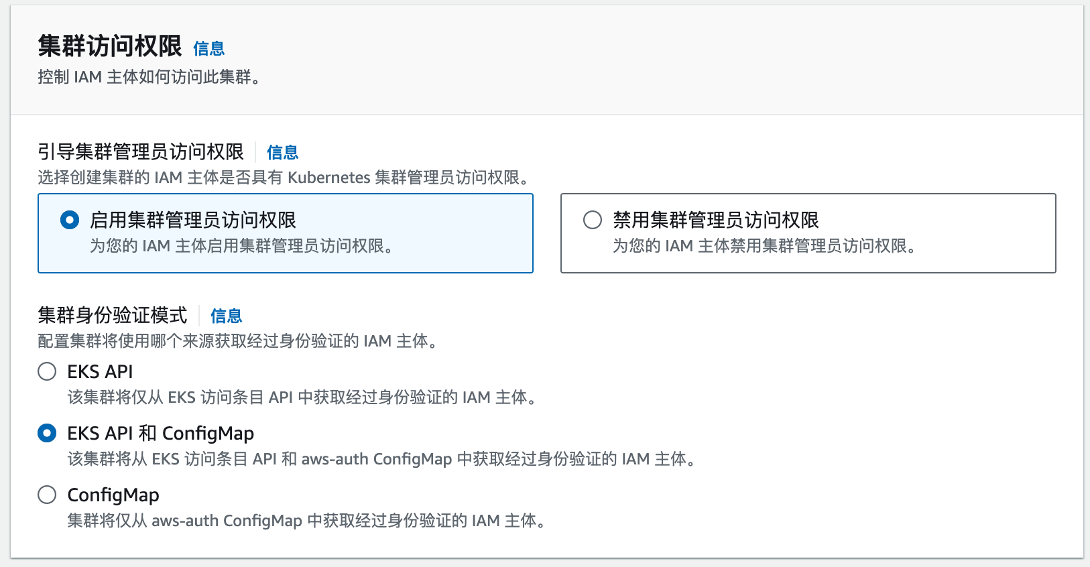The width and height of the screenshot is (1090, 567).
Task: Click the 禁用集群管理员访问权限 tile label
Action: tap(716, 220)
